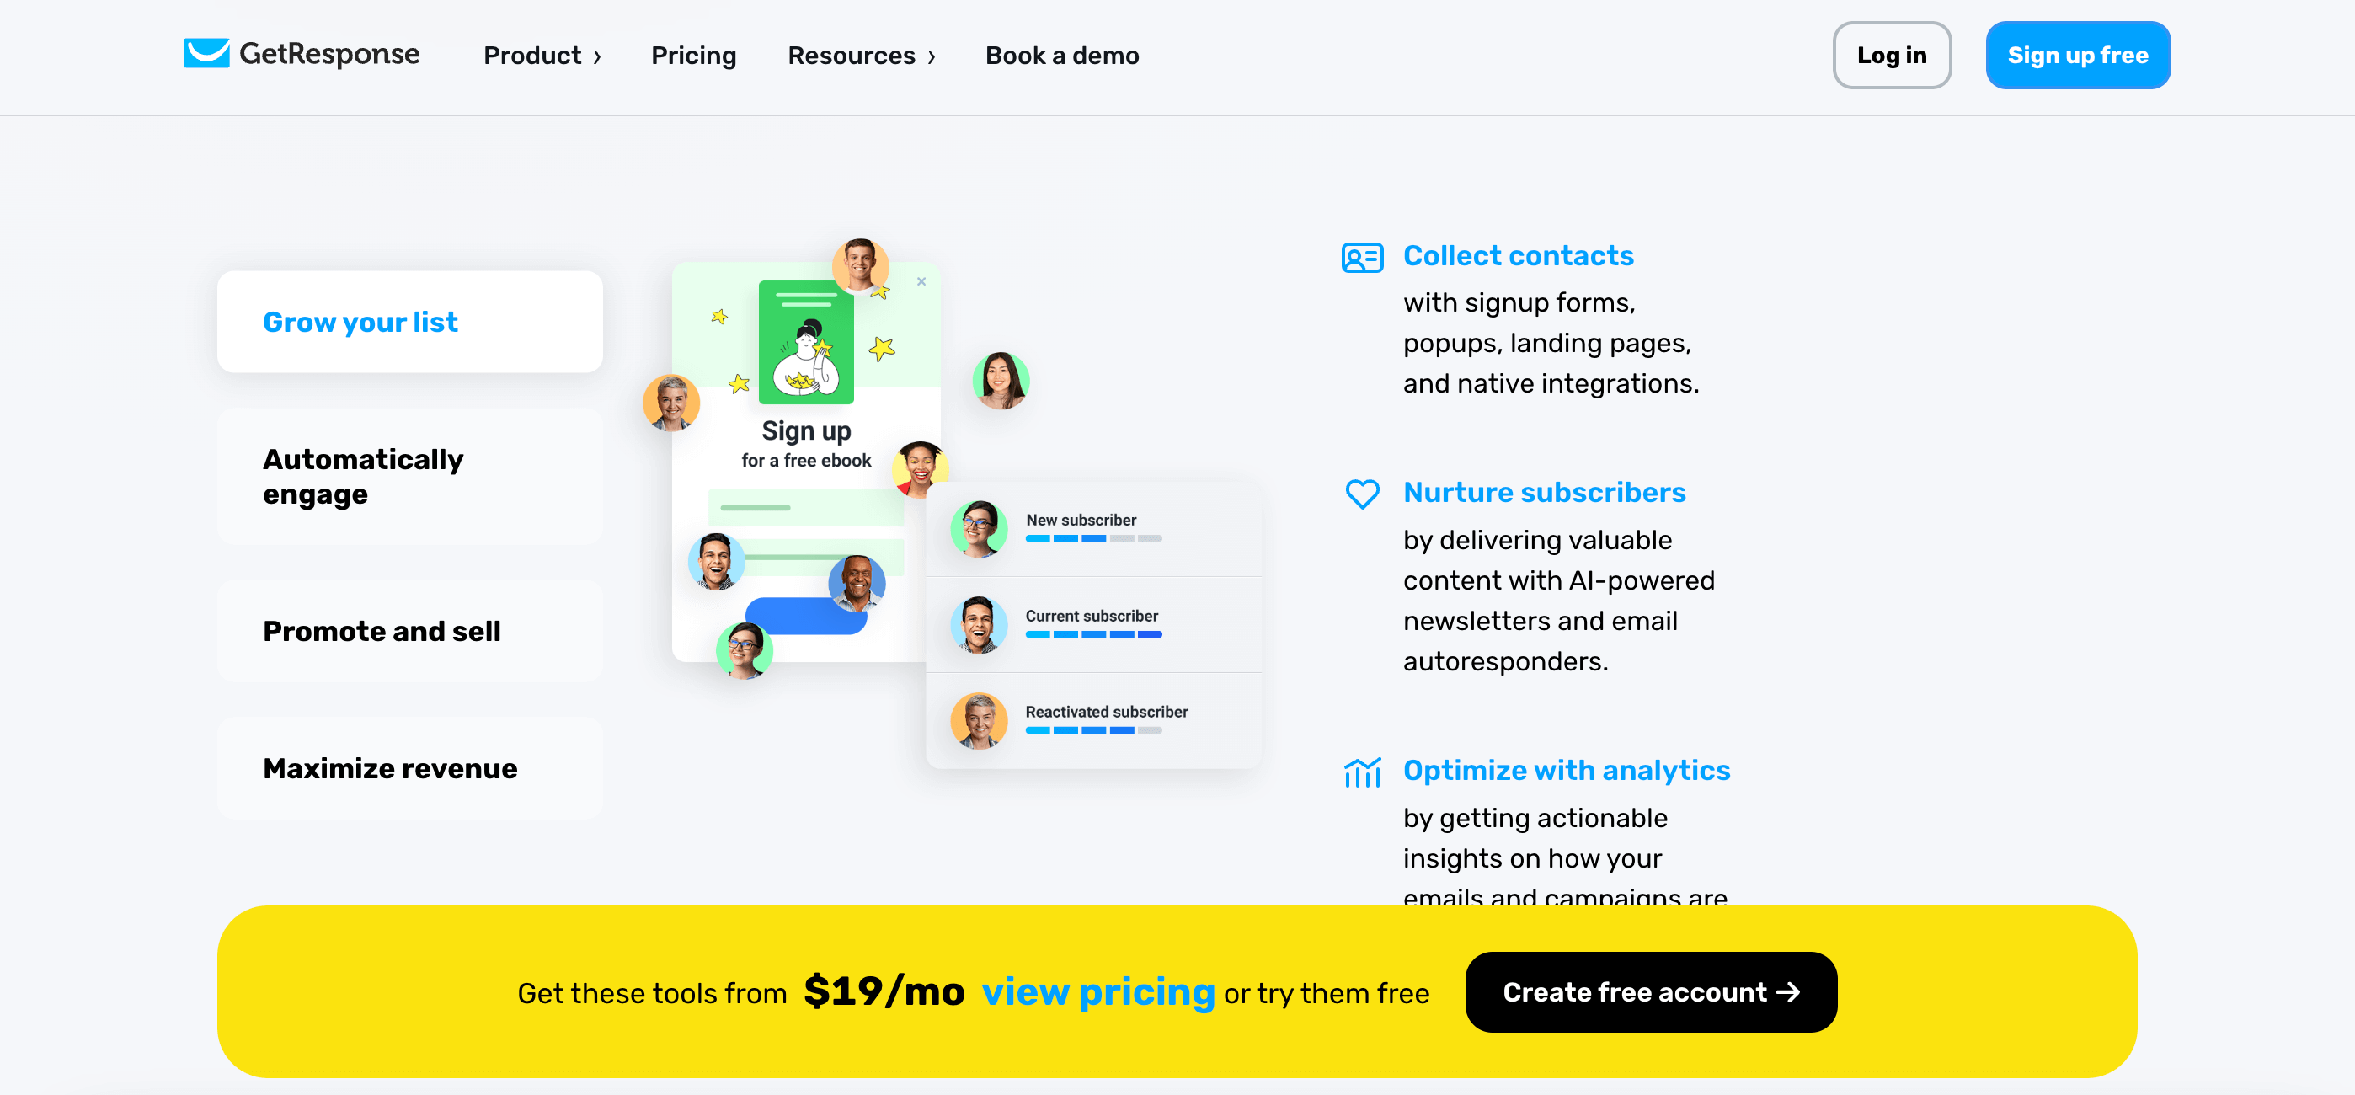Click the Sign up free button
Screen dimensions: 2355x1095
pyautogui.click(x=2077, y=56)
